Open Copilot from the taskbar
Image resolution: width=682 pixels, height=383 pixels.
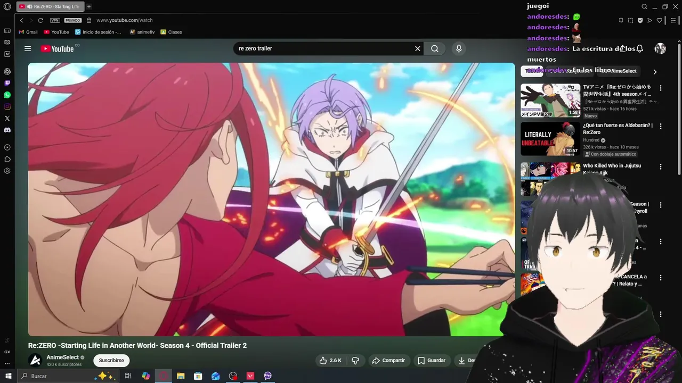146,376
